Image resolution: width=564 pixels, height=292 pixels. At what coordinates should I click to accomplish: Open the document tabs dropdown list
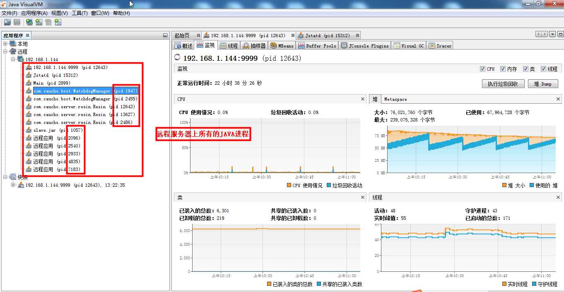coord(552,34)
